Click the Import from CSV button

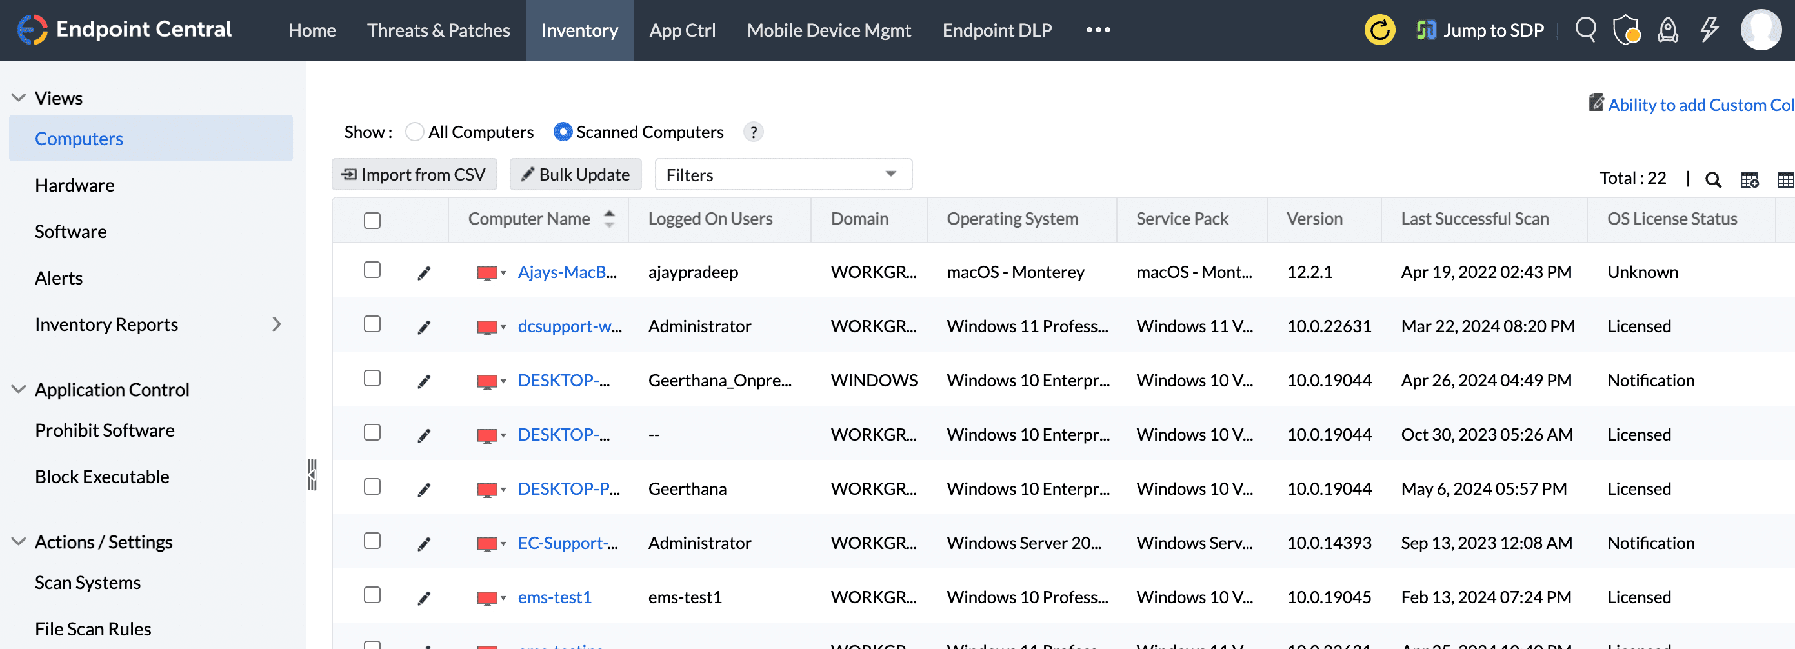coord(414,175)
